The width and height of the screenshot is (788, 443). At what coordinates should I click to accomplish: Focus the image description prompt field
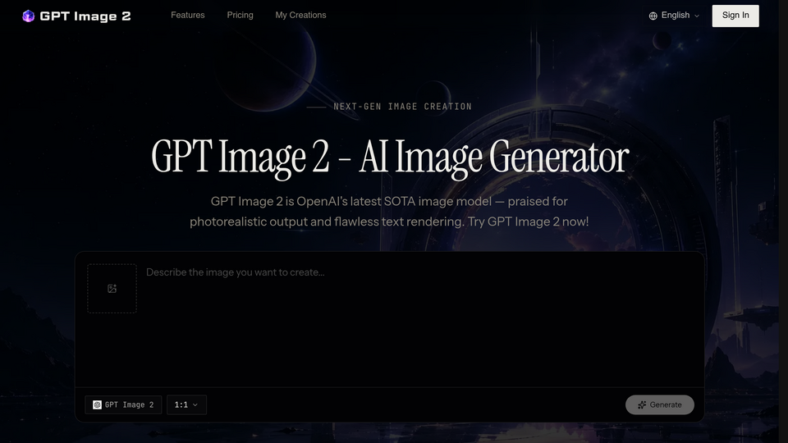(419, 322)
